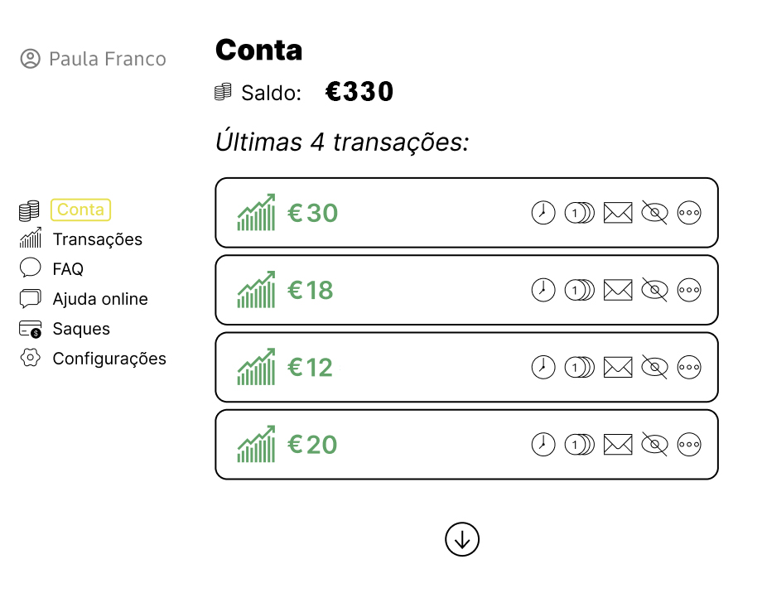
Task: Show more transactions with the down arrow
Action: click(x=462, y=539)
